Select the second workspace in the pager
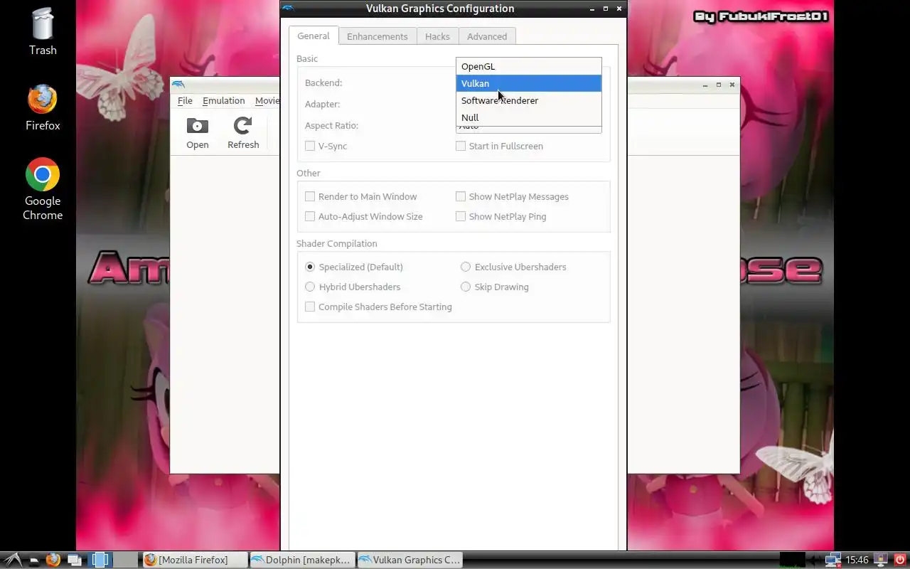 pos(126,560)
